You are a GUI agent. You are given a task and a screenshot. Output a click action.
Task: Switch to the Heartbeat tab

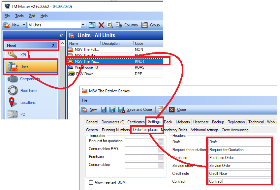pos(201,122)
